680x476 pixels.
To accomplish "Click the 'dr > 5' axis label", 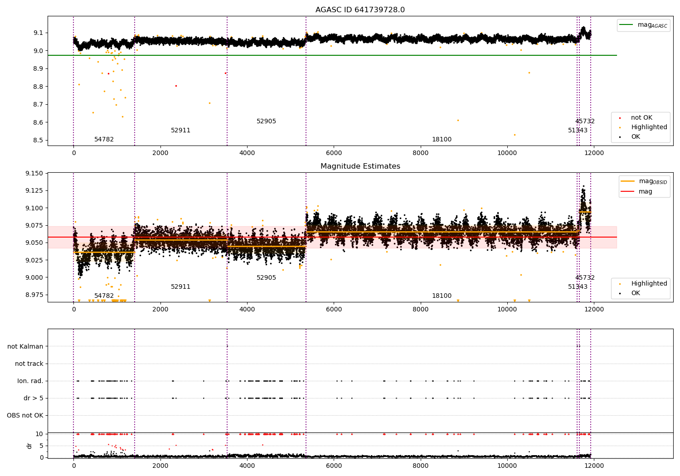I will tap(34, 398).
